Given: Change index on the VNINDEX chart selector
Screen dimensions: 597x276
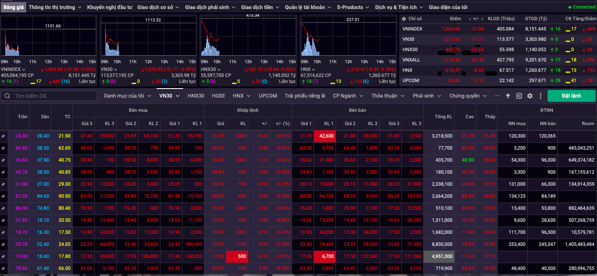Looking at the screenshot, I should click(x=13, y=69).
